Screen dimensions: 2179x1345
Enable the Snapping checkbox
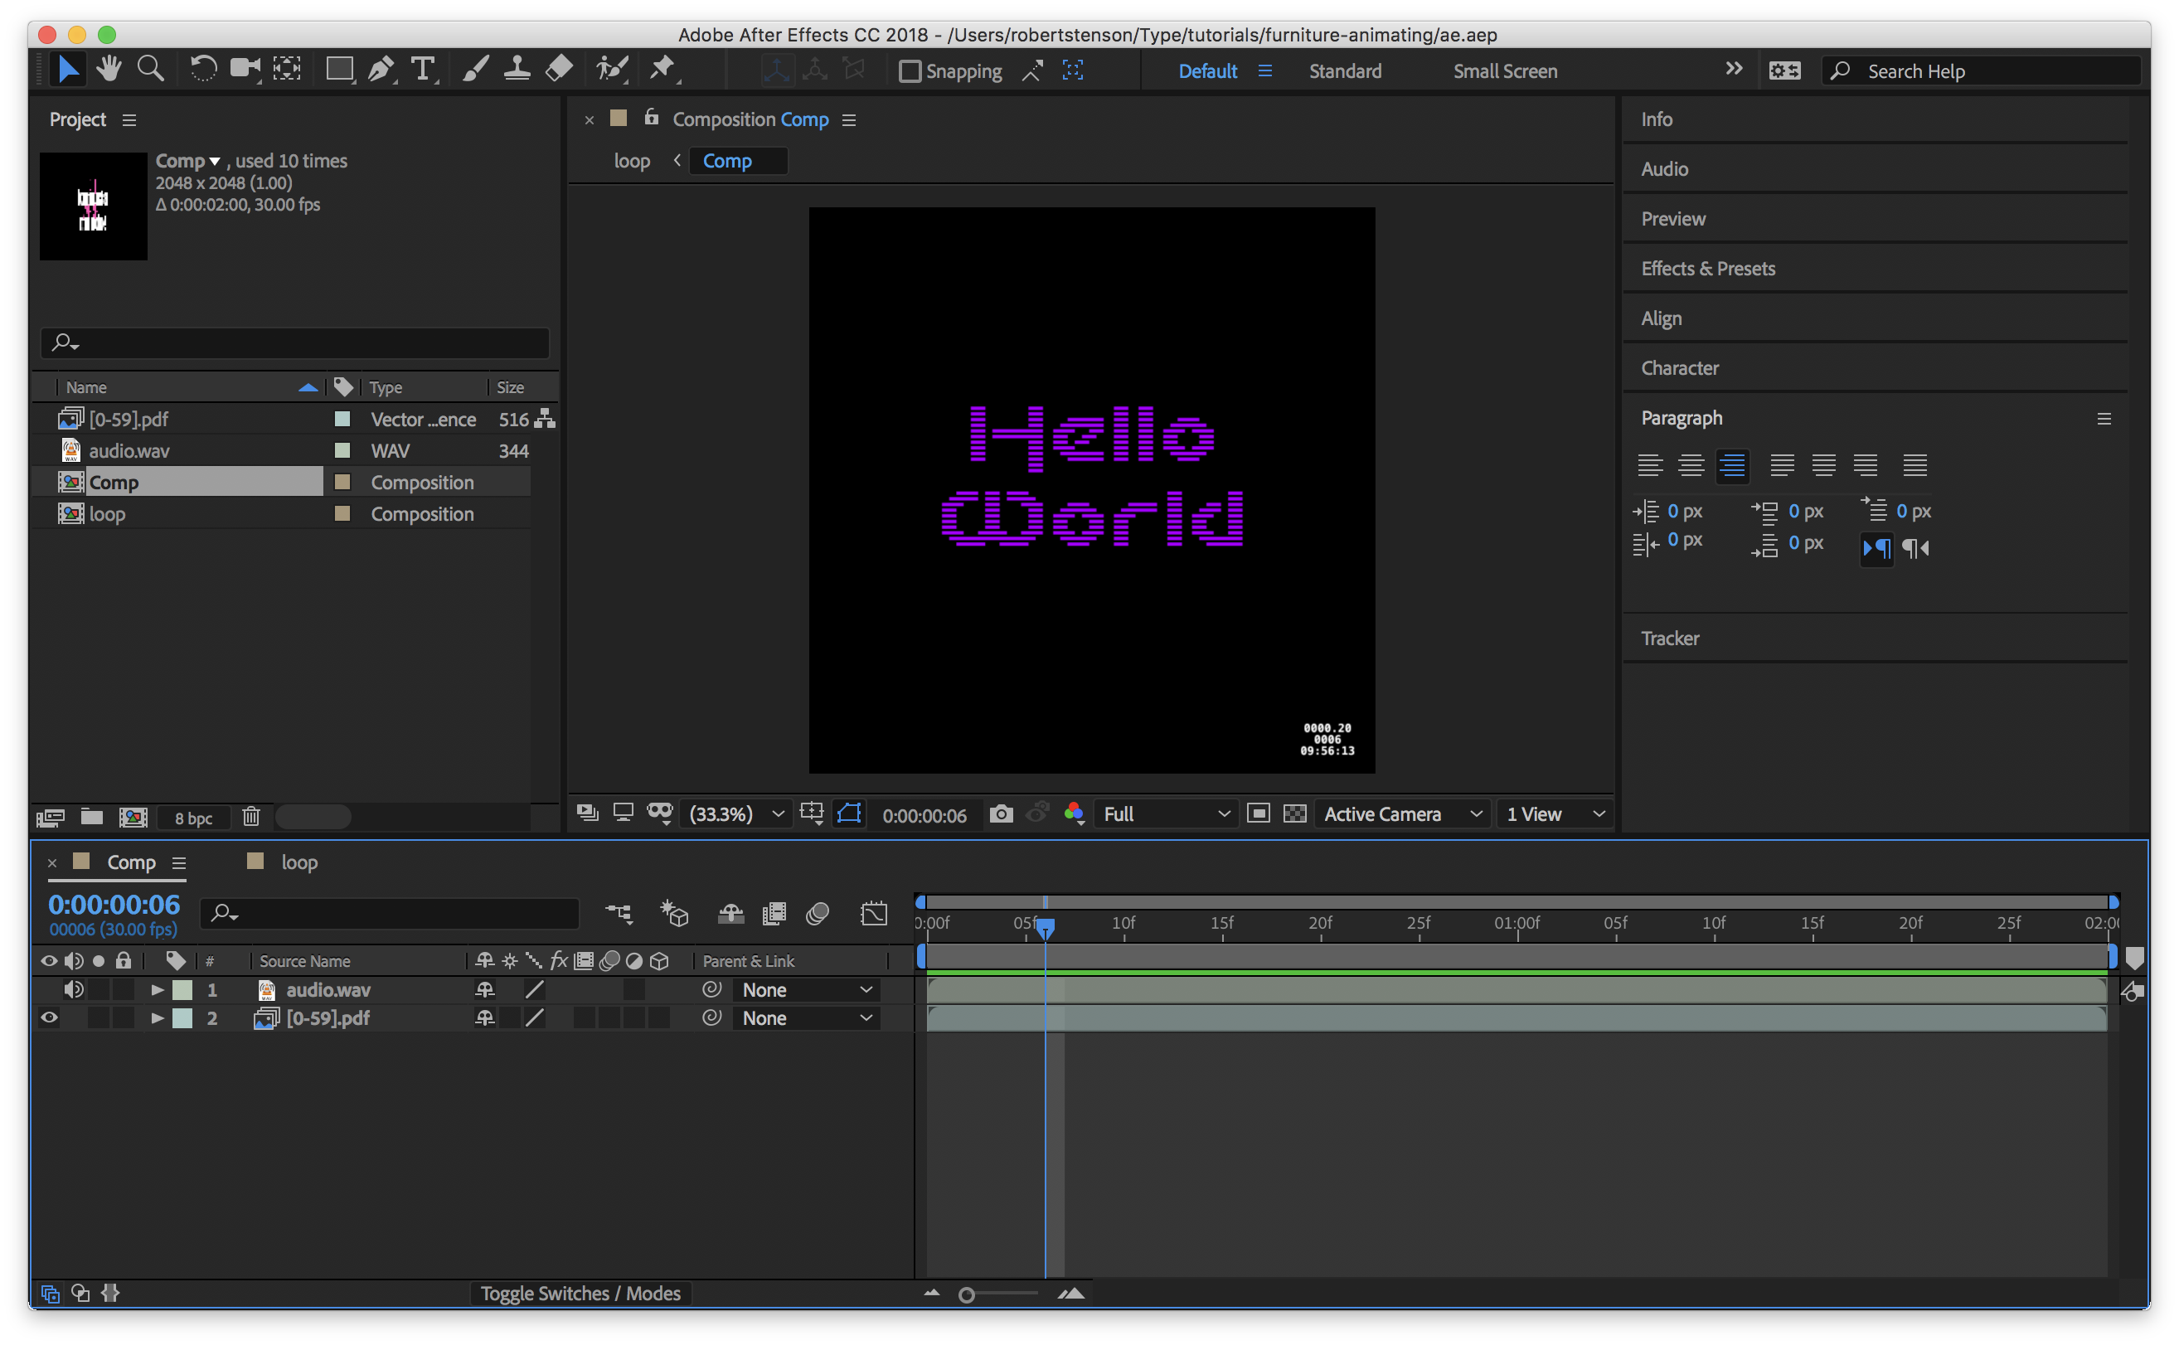pos(909,71)
